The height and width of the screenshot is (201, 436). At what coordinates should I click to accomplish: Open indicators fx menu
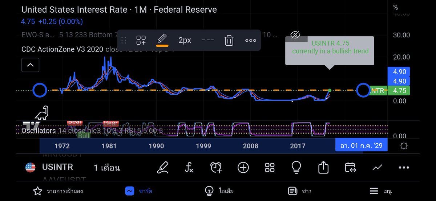(189, 167)
